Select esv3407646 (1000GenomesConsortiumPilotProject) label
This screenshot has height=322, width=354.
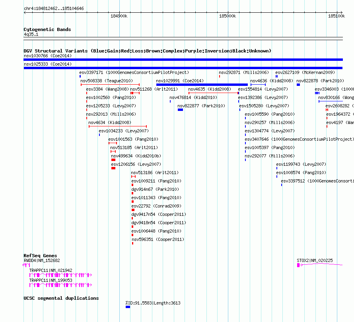pos(300,139)
